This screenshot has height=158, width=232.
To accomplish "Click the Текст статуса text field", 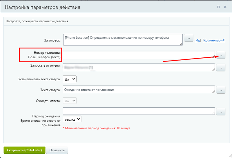I will point(139,90).
